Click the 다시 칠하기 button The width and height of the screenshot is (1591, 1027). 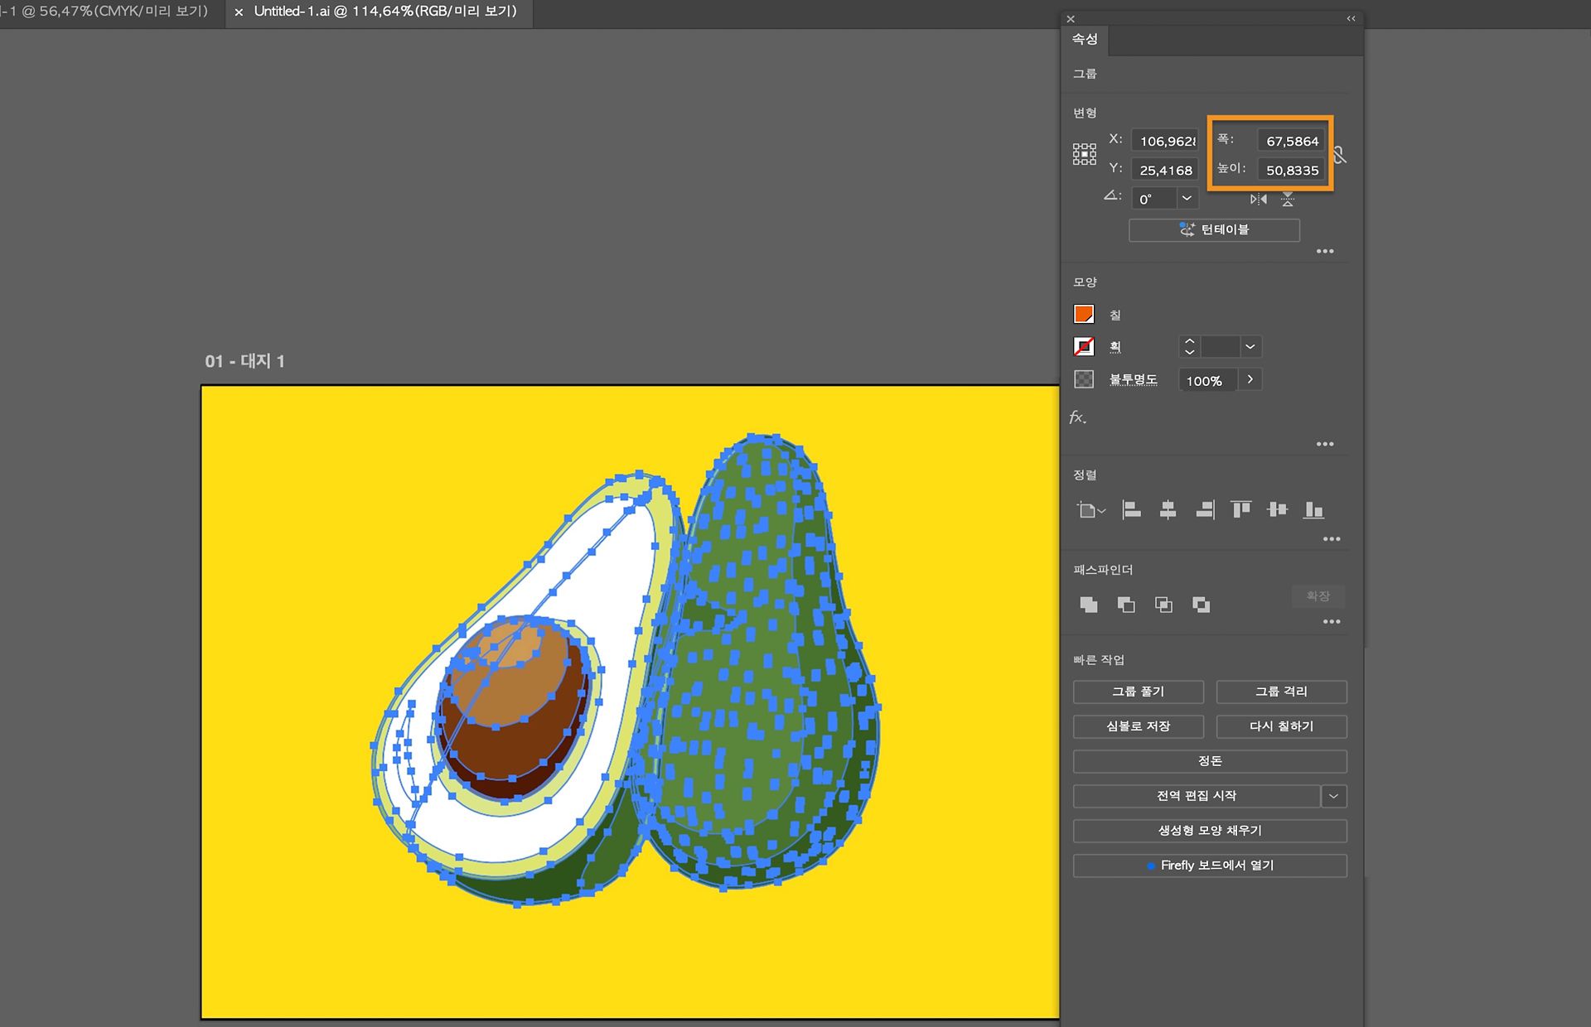[1281, 726]
